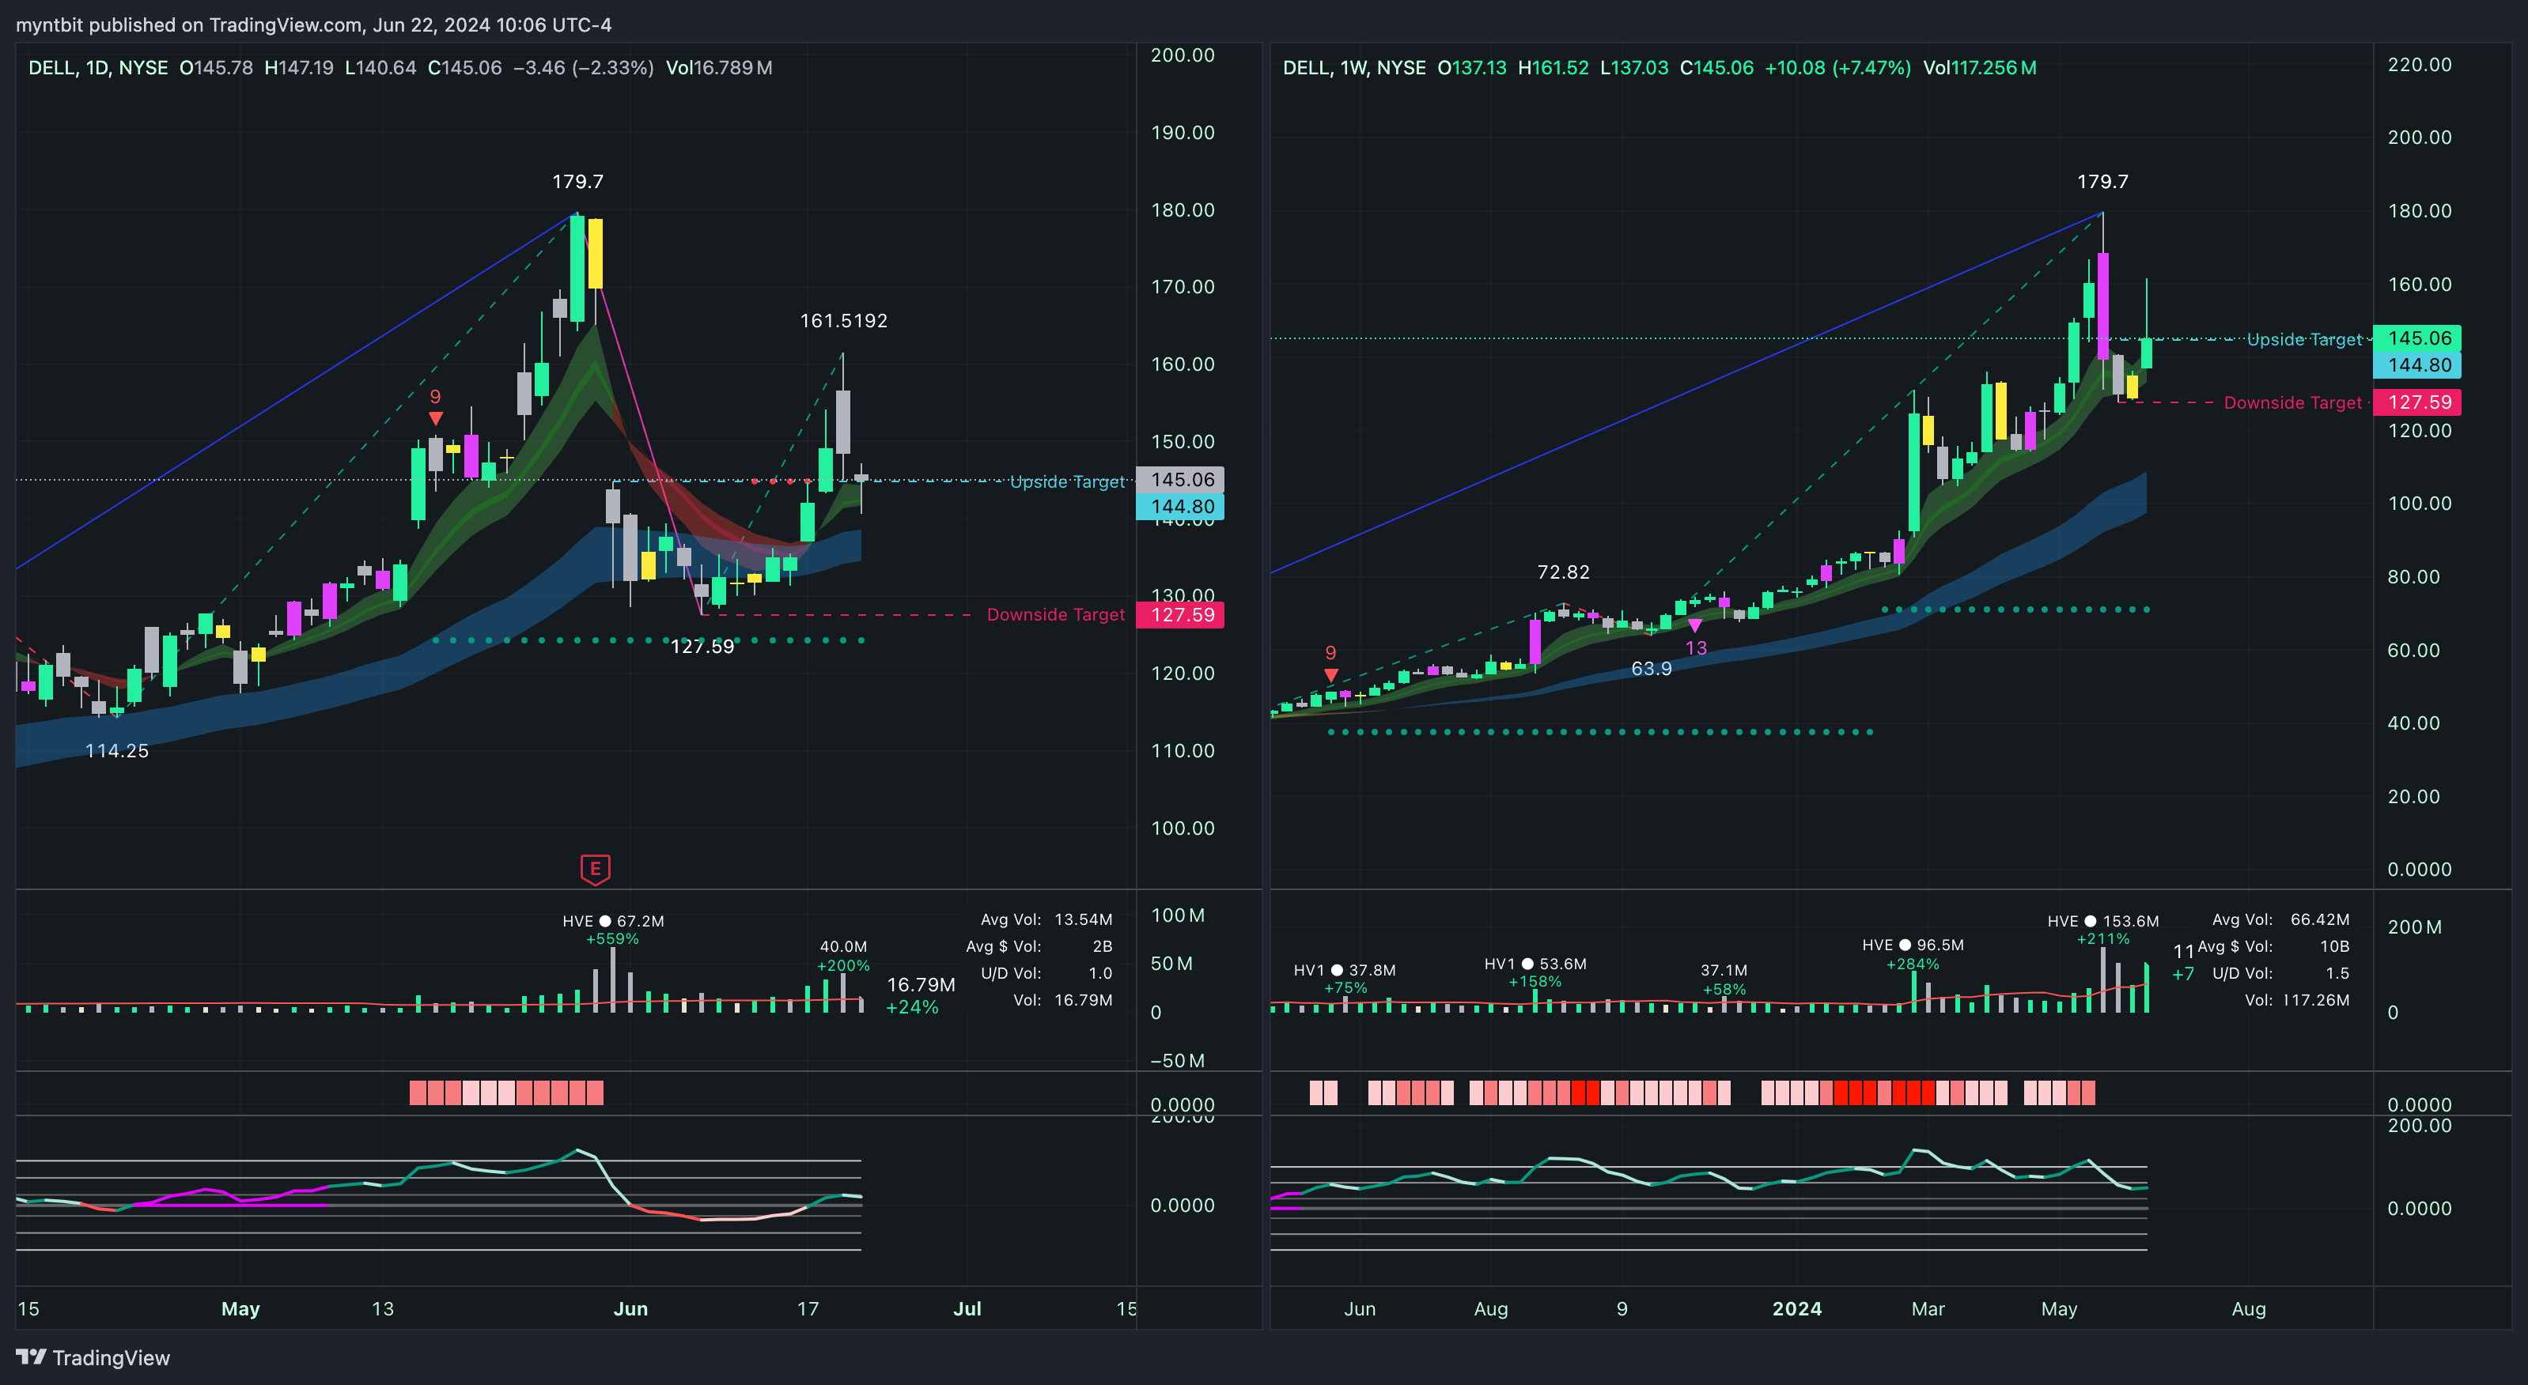Click the green 145.06 price tag on weekly axis
This screenshot has height=1385, width=2528.
[x=2417, y=338]
